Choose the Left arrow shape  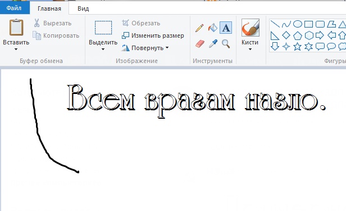click(331, 35)
